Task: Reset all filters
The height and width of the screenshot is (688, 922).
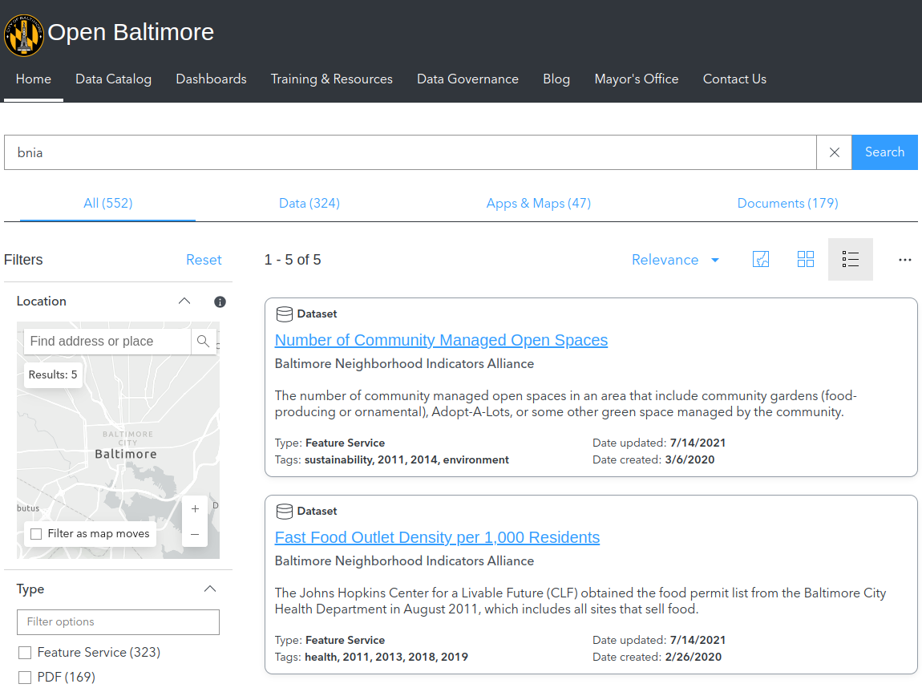Action: click(204, 260)
